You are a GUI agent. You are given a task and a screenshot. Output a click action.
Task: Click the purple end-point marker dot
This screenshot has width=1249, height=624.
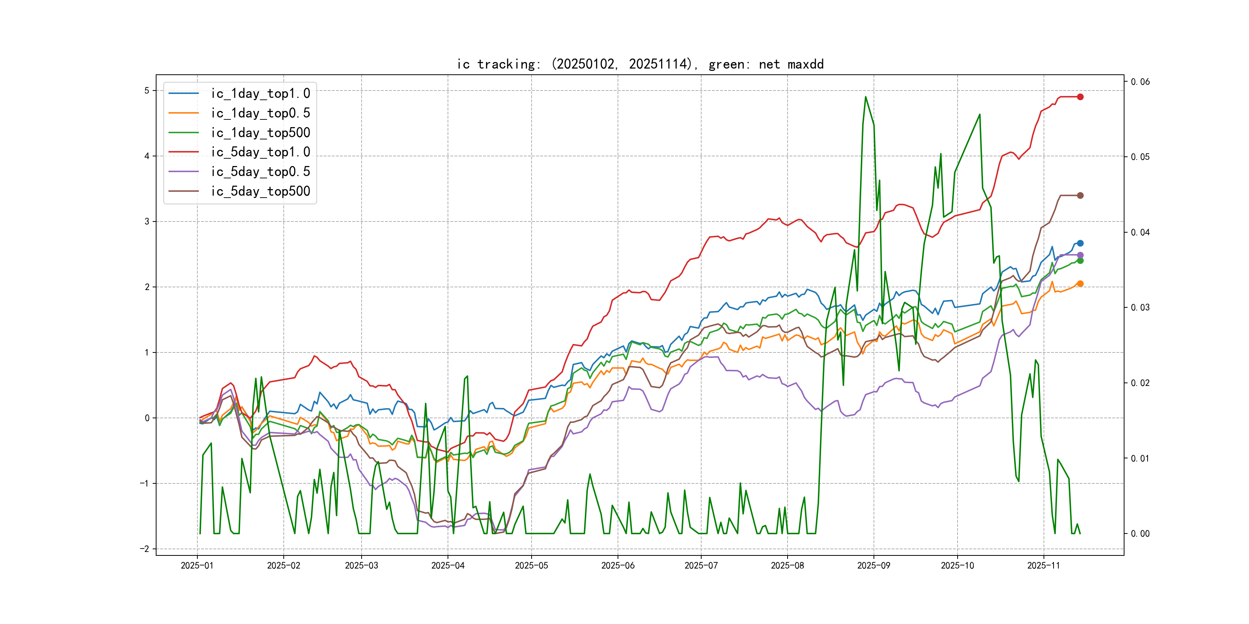click(1080, 255)
